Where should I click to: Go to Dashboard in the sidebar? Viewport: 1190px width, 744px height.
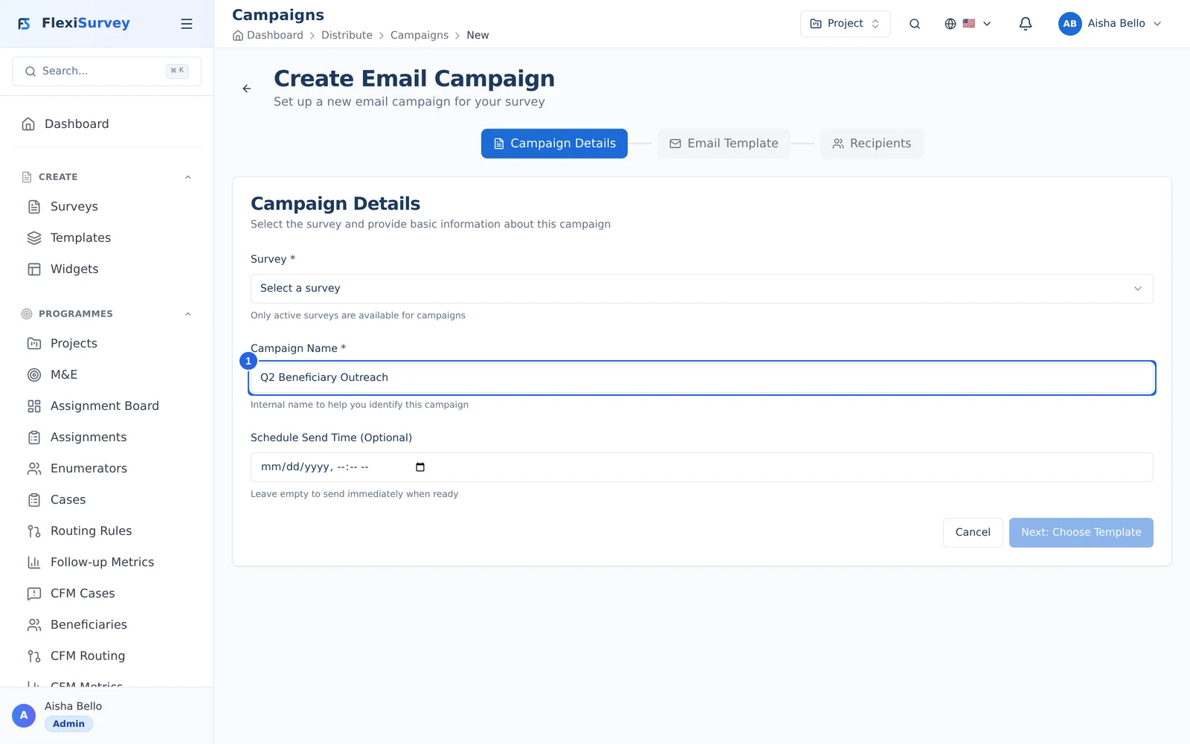(x=106, y=124)
